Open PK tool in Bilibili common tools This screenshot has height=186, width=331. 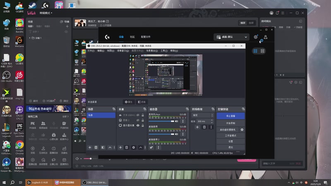coord(33,125)
